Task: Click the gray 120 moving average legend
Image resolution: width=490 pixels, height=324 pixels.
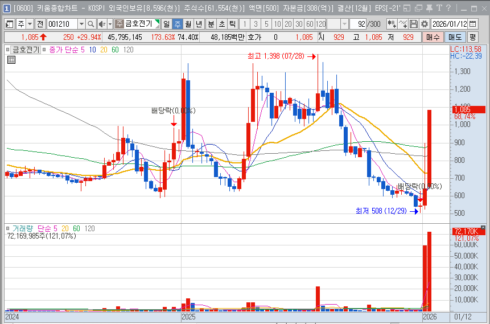Action: 128,50
